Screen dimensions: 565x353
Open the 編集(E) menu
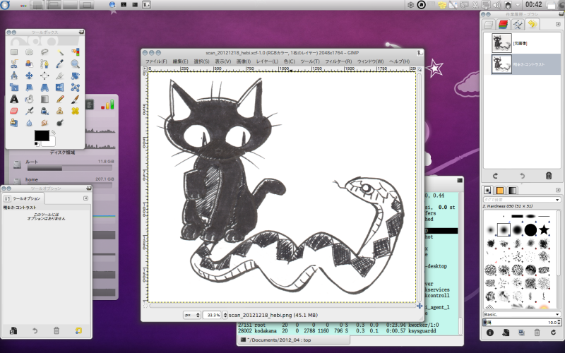pos(180,61)
